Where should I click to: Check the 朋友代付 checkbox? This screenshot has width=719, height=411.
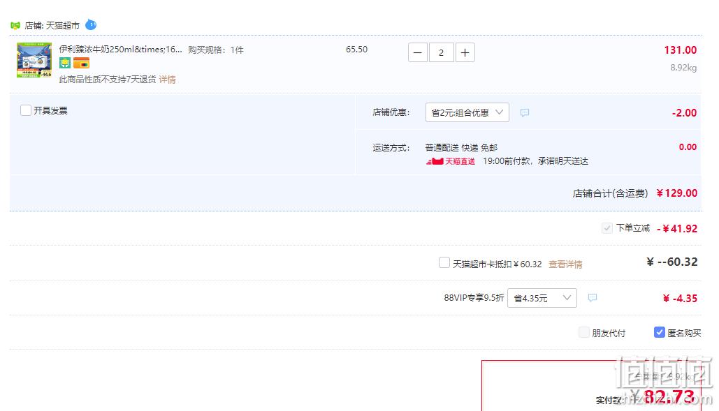coord(583,332)
